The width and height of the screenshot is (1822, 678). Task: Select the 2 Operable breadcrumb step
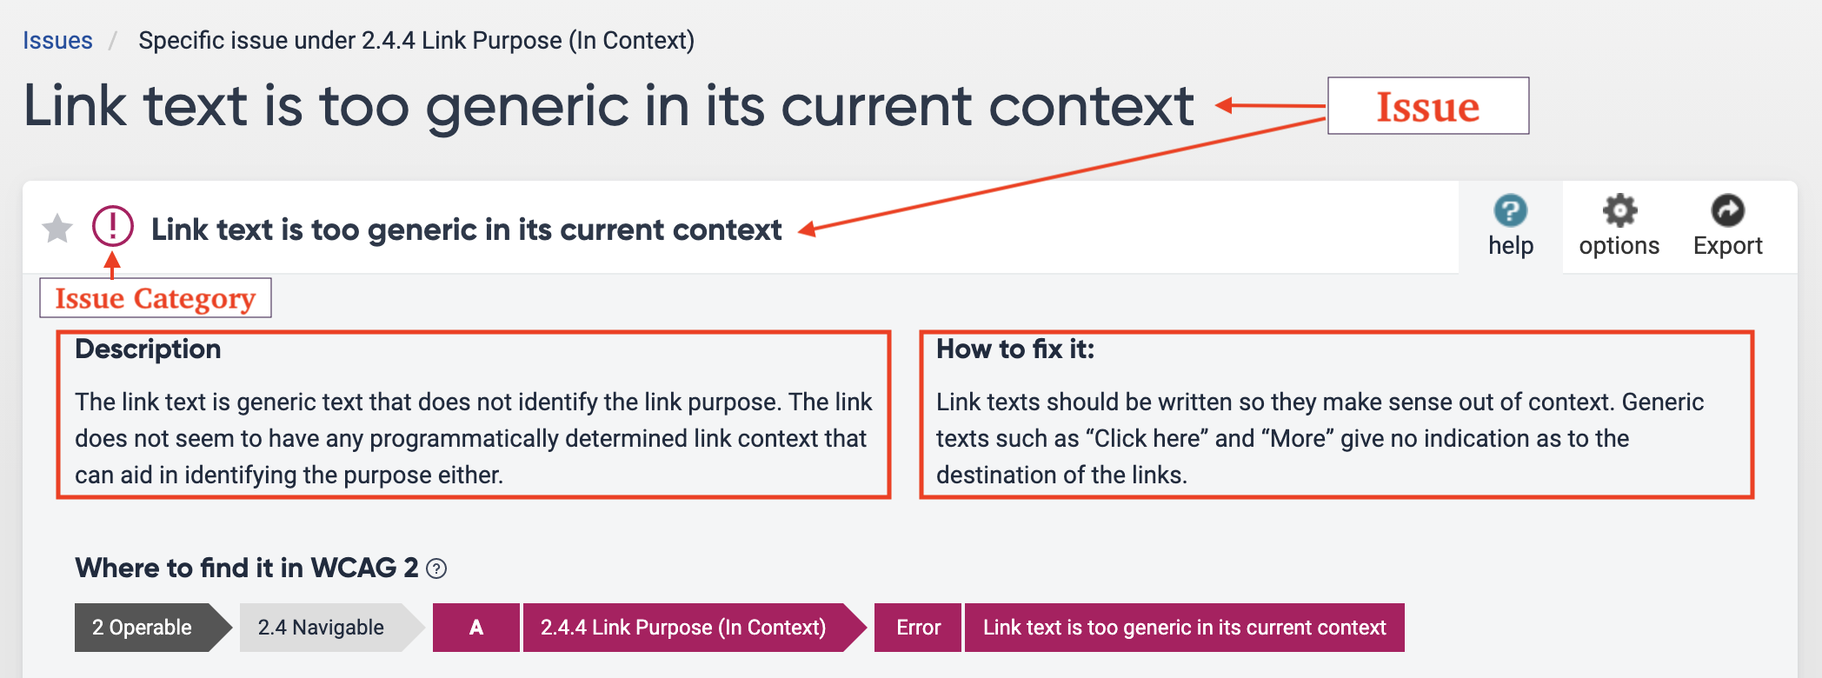click(x=143, y=628)
